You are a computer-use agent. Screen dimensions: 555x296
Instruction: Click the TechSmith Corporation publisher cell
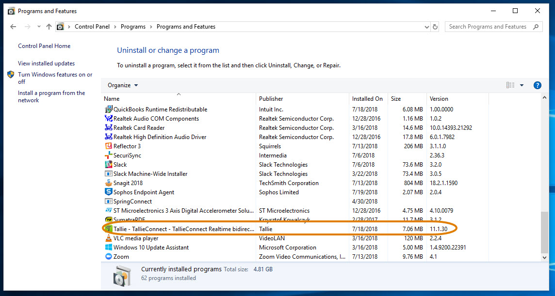click(289, 183)
